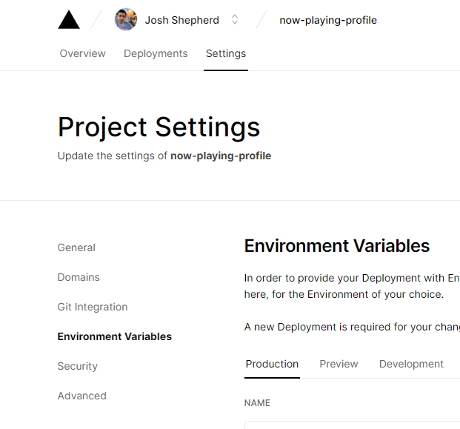Open the Security settings section
This screenshot has width=460, height=429.
point(78,366)
